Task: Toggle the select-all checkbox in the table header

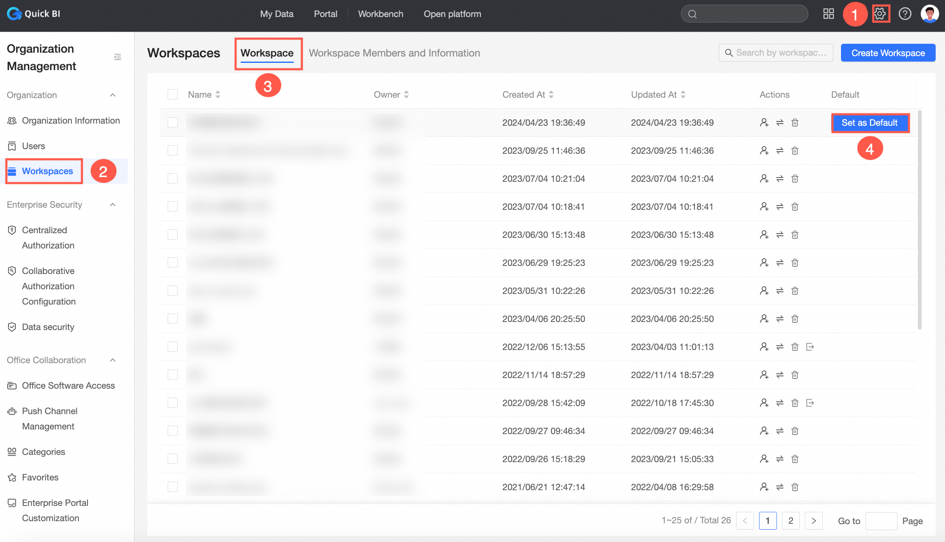Action: tap(173, 94)
